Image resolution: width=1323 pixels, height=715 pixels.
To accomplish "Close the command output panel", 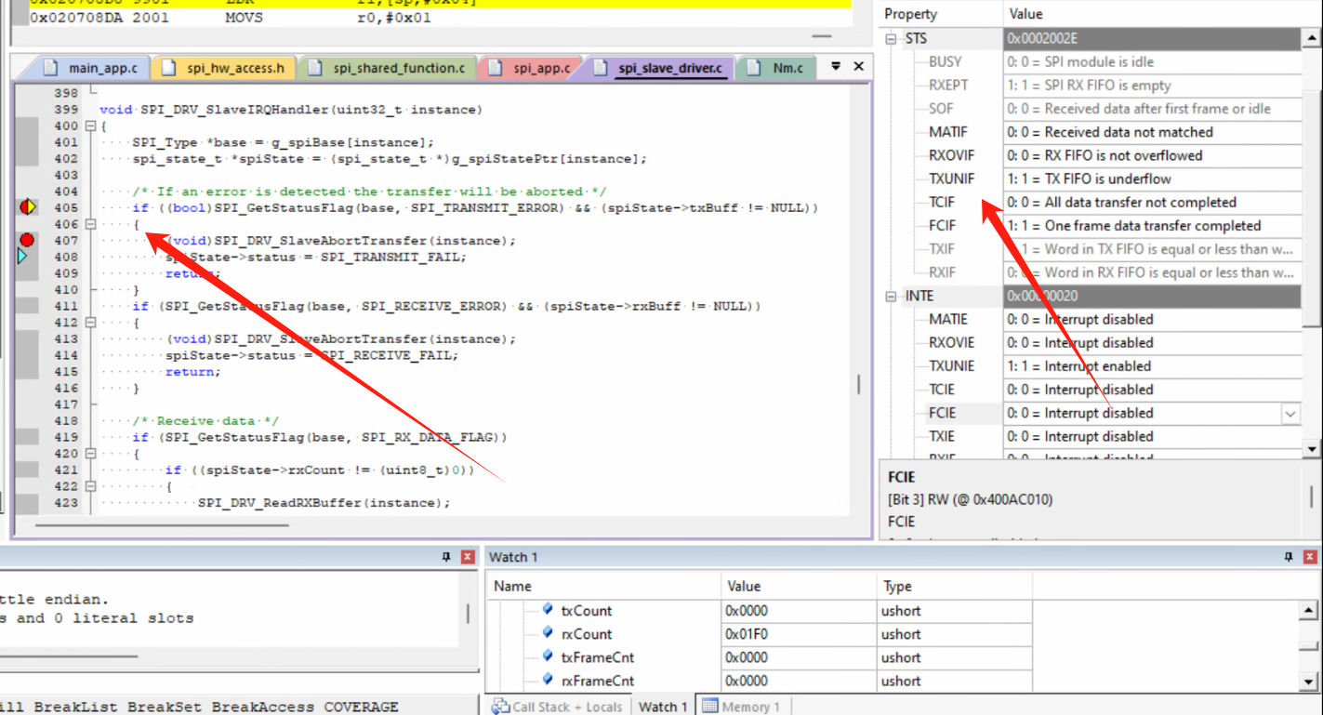I will [469, 557].
